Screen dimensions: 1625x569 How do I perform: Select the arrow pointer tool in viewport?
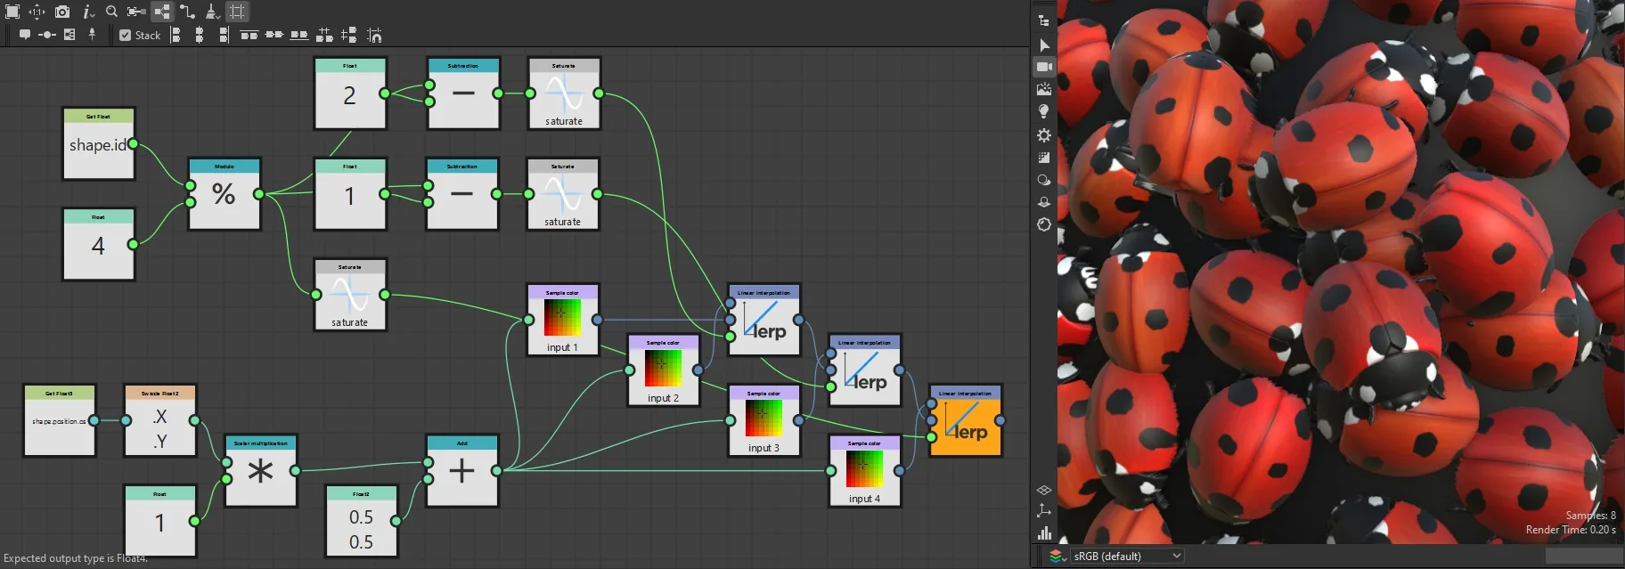click(1044, 45)
